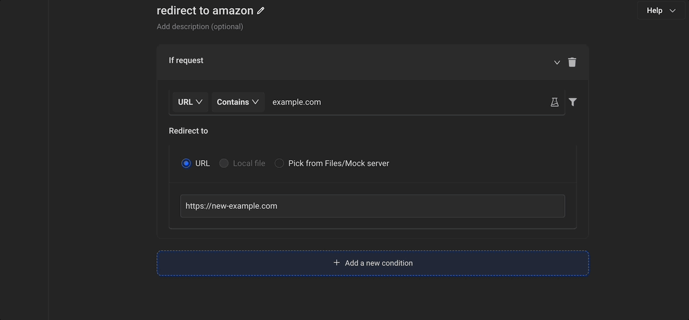Image resolution: width=689 pixels, height=320 pixels.
Task: Open the Contains operator dropdown
Action: click(238, 102)
